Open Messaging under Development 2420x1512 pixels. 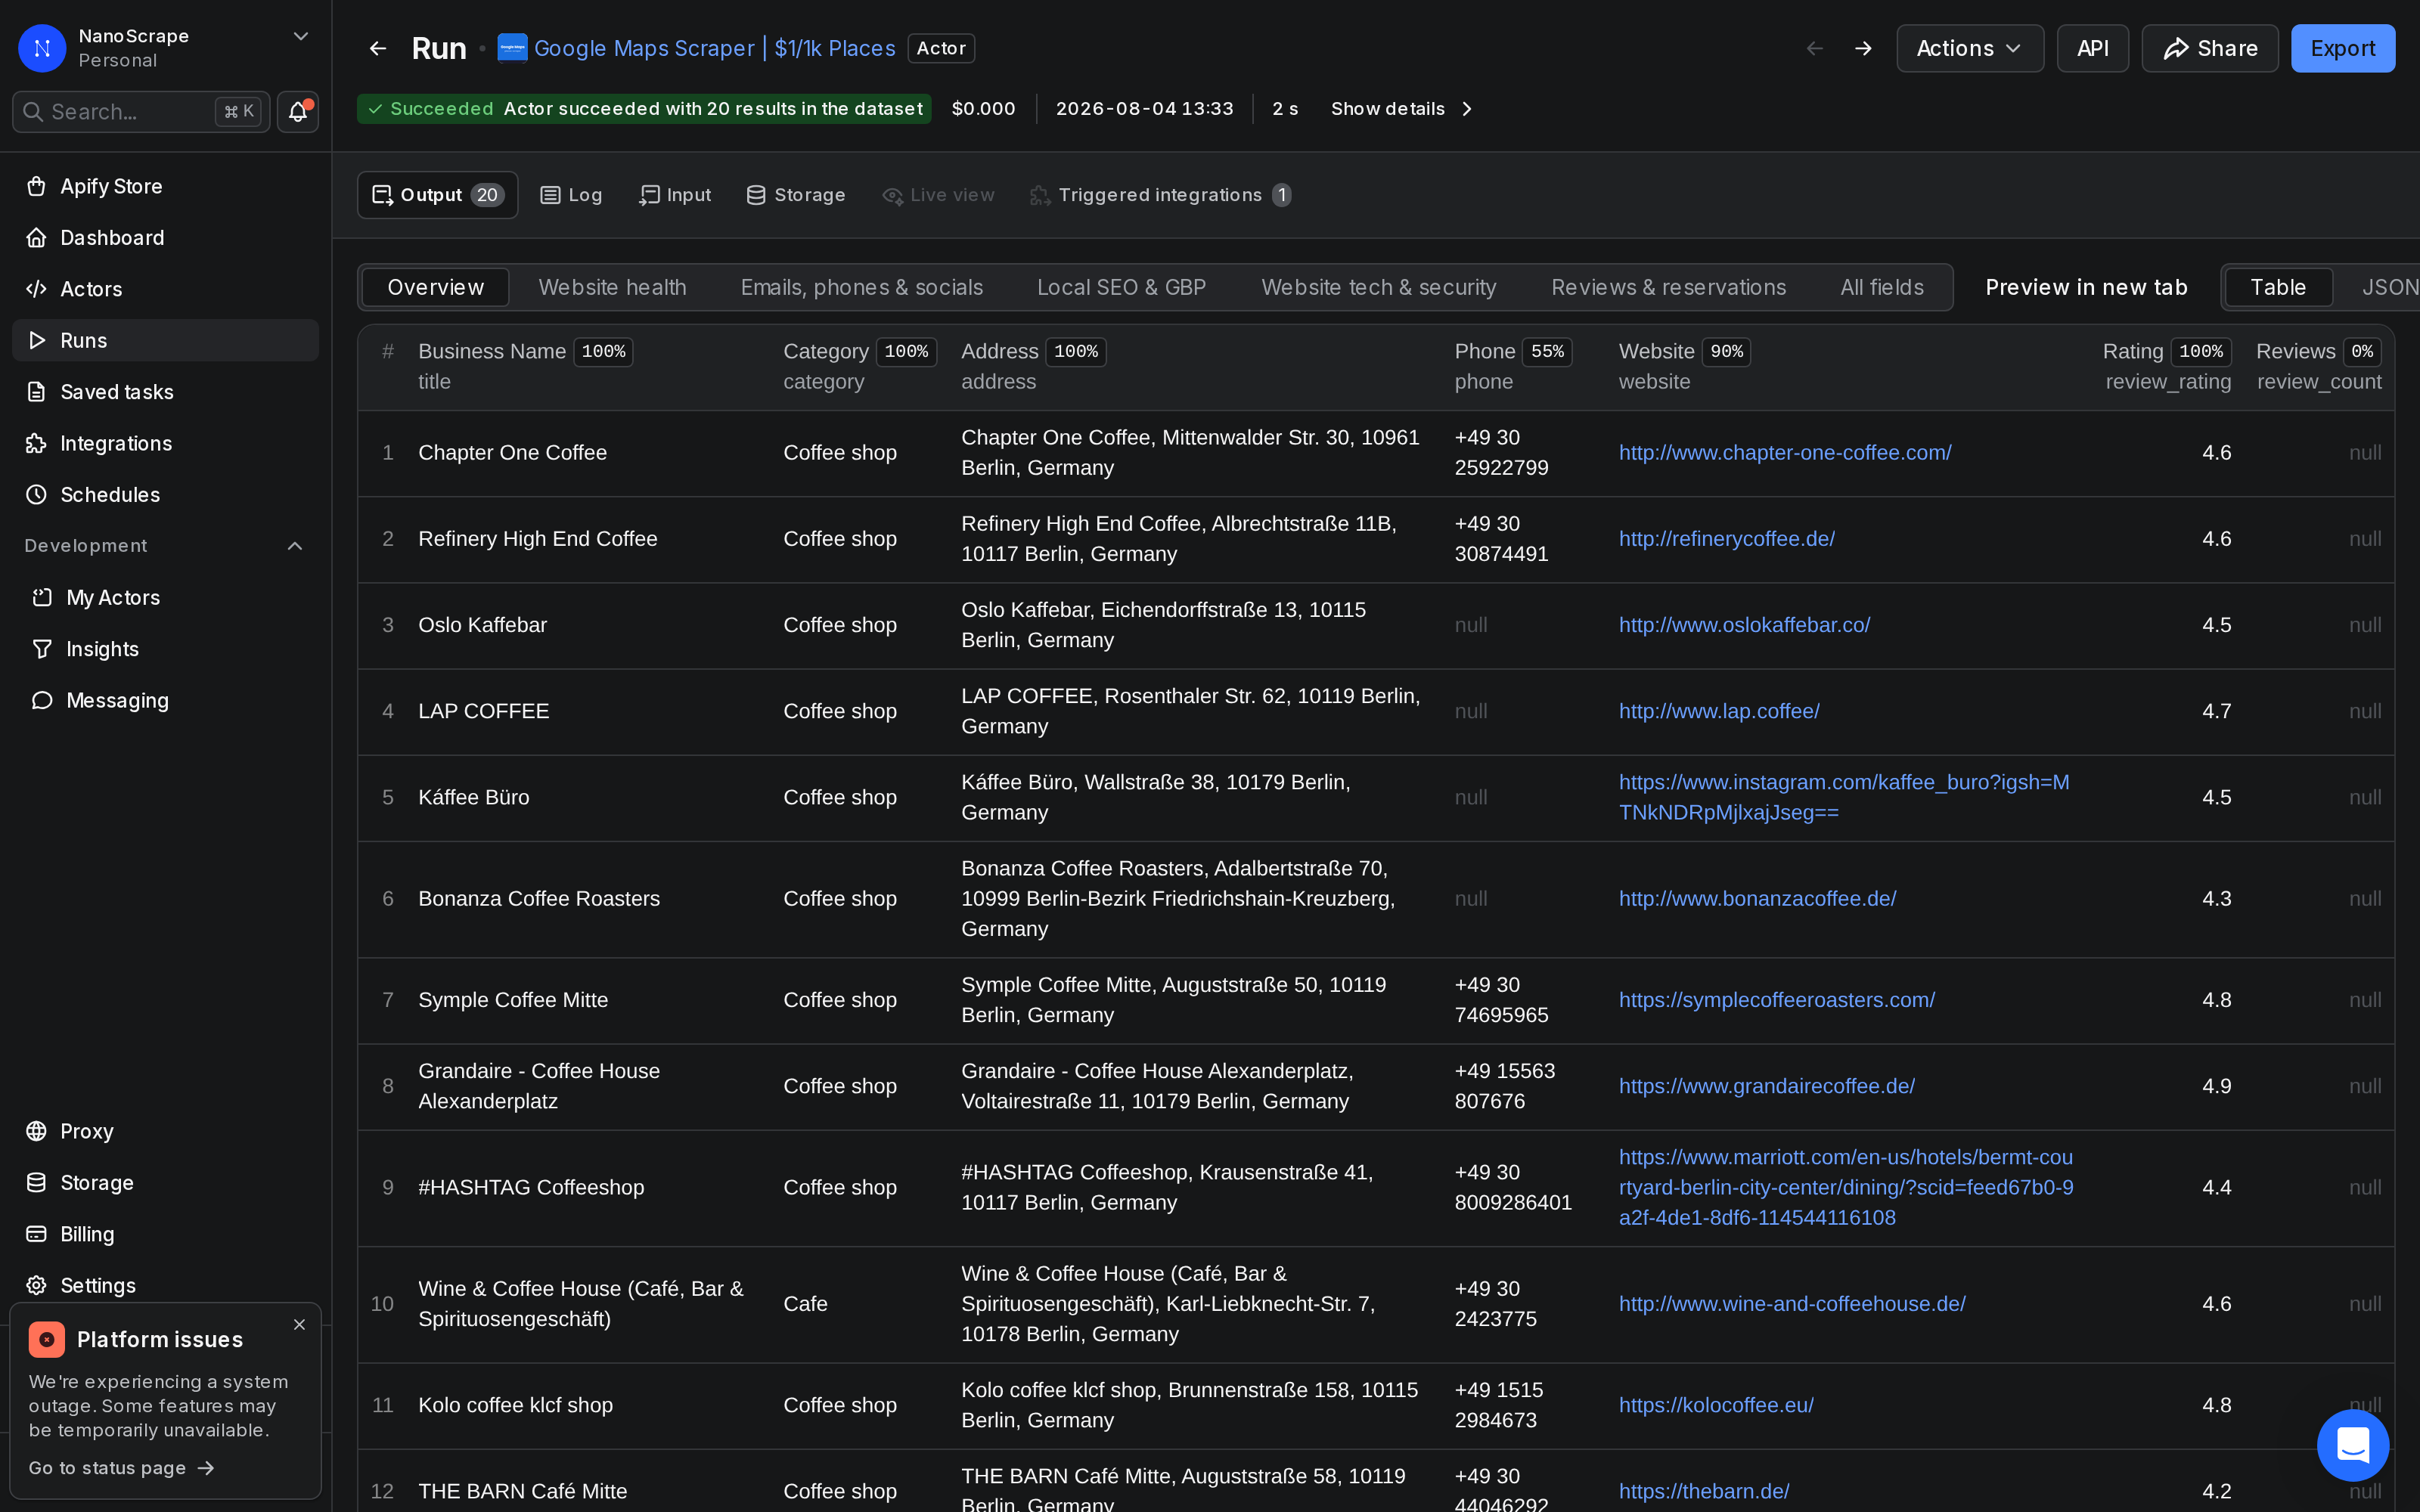(x=165, y=700)
